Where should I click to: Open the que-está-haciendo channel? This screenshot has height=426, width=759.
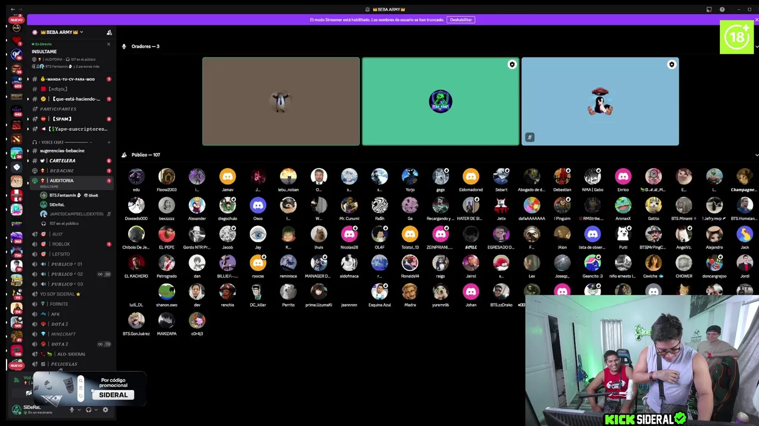71,99
